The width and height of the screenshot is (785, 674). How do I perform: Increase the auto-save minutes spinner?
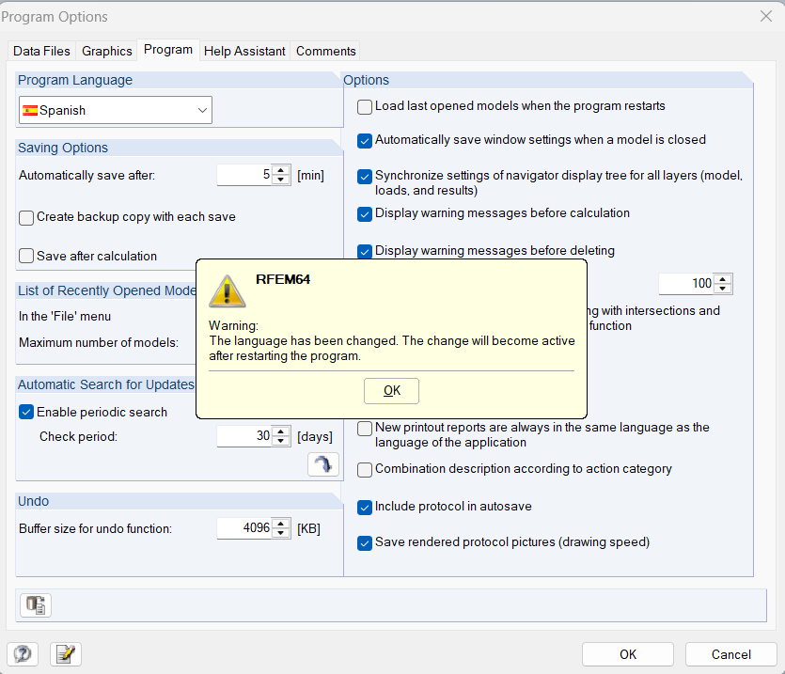coord(282,170)
